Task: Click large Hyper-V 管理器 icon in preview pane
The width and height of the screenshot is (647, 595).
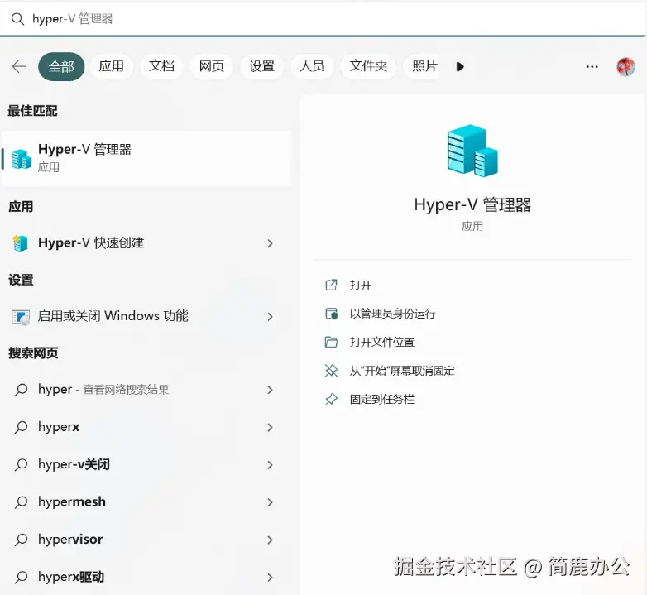Action: tap(472, 151)
